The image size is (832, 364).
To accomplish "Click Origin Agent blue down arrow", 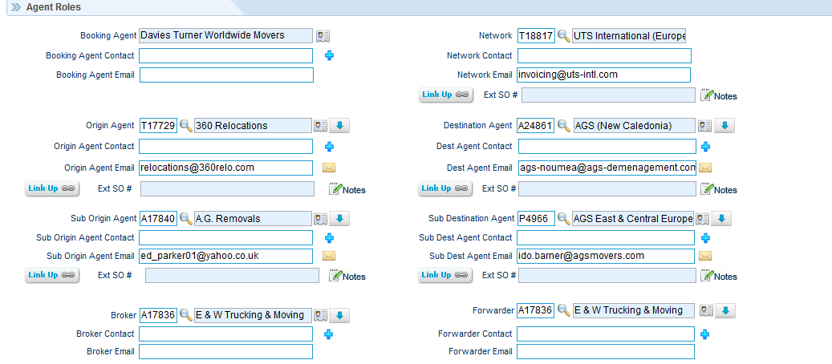I will click(339, 126).
